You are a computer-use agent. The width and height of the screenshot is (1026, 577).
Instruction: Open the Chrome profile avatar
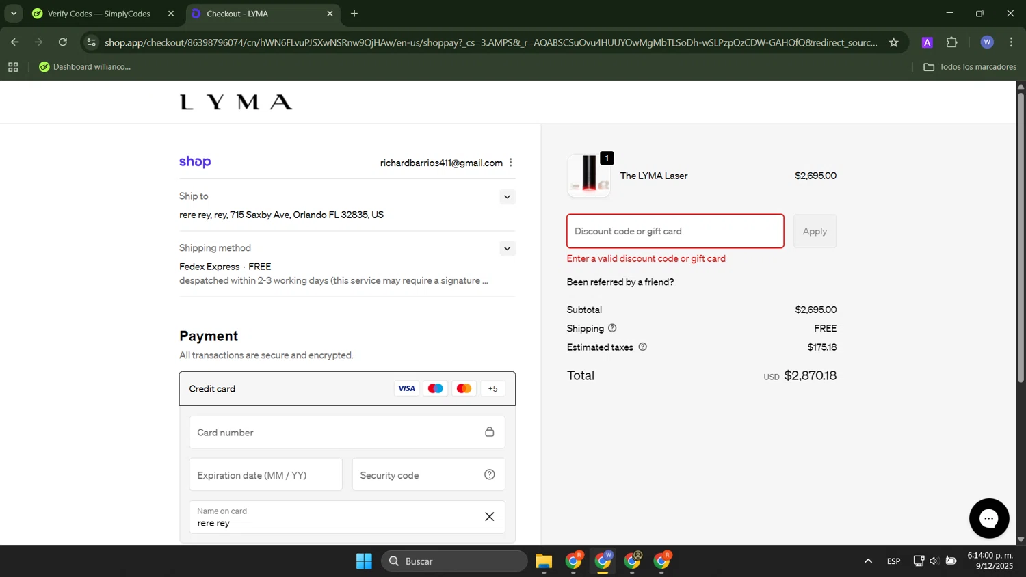coord(987,42)
